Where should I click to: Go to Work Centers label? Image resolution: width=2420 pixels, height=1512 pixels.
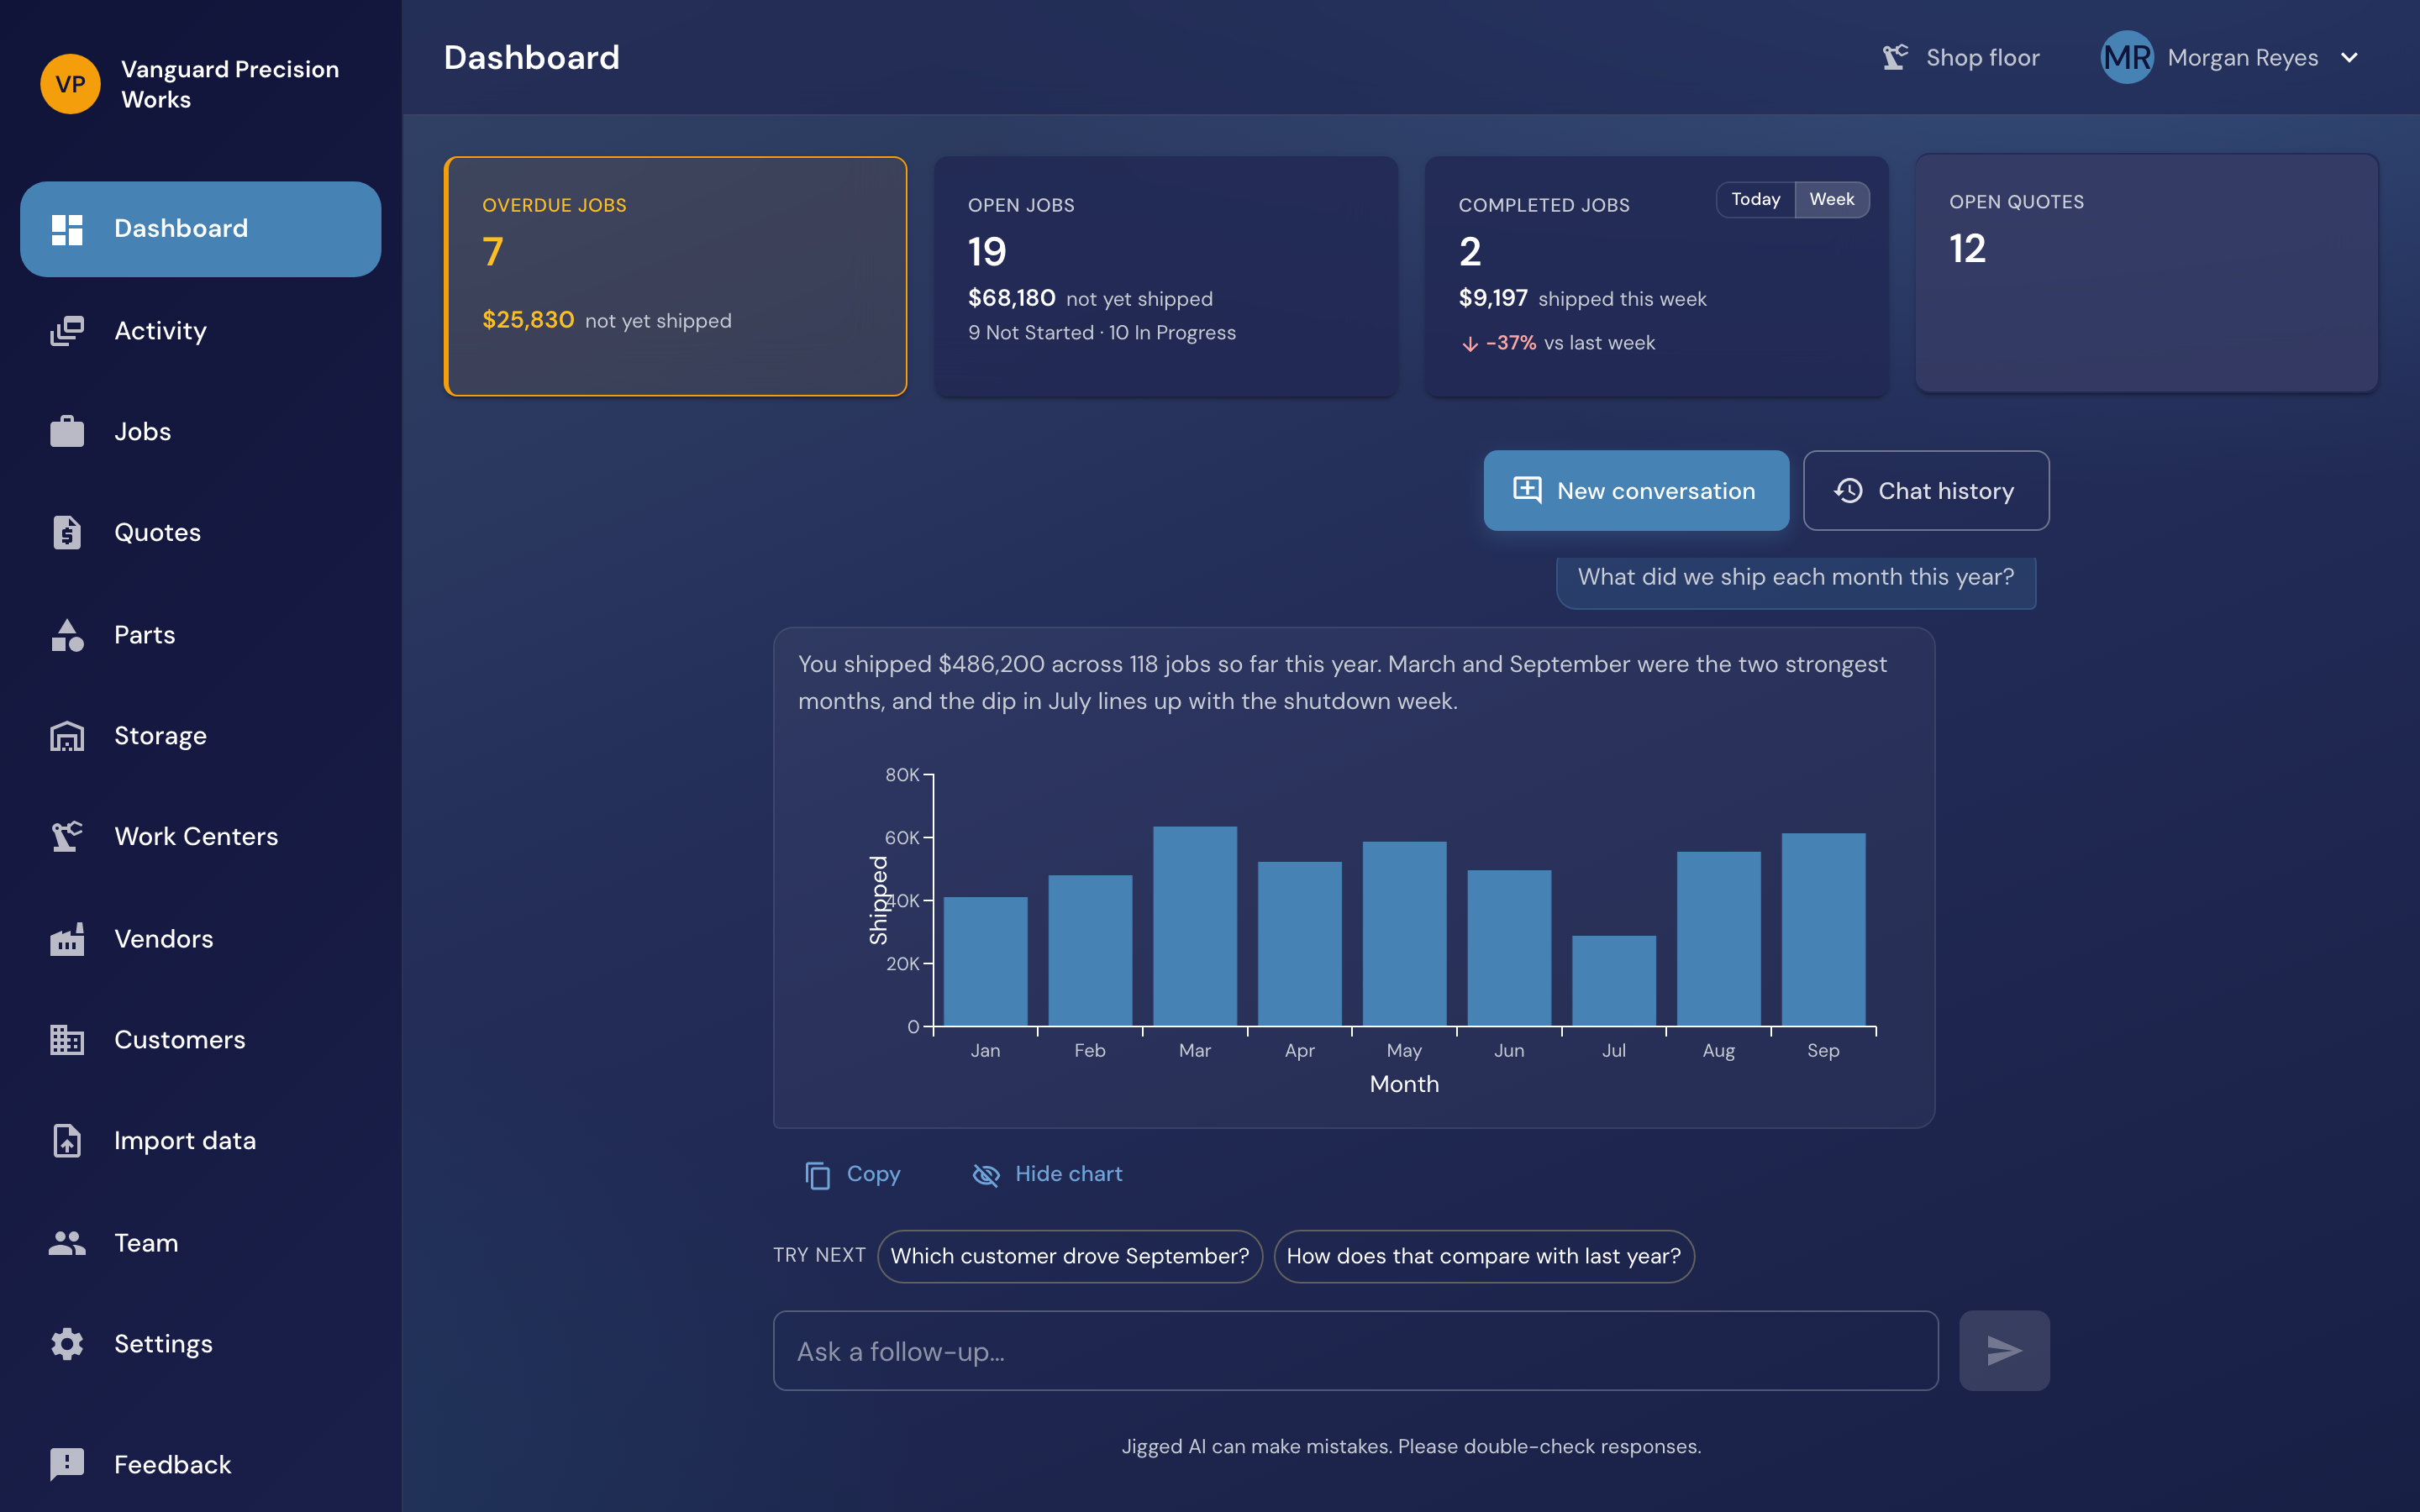pos(196,837)
